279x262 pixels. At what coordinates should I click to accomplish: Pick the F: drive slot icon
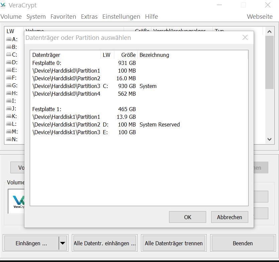pos(9,78)
